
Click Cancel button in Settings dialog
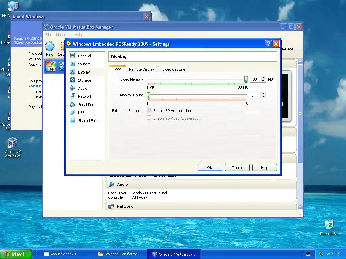(237, 167)
